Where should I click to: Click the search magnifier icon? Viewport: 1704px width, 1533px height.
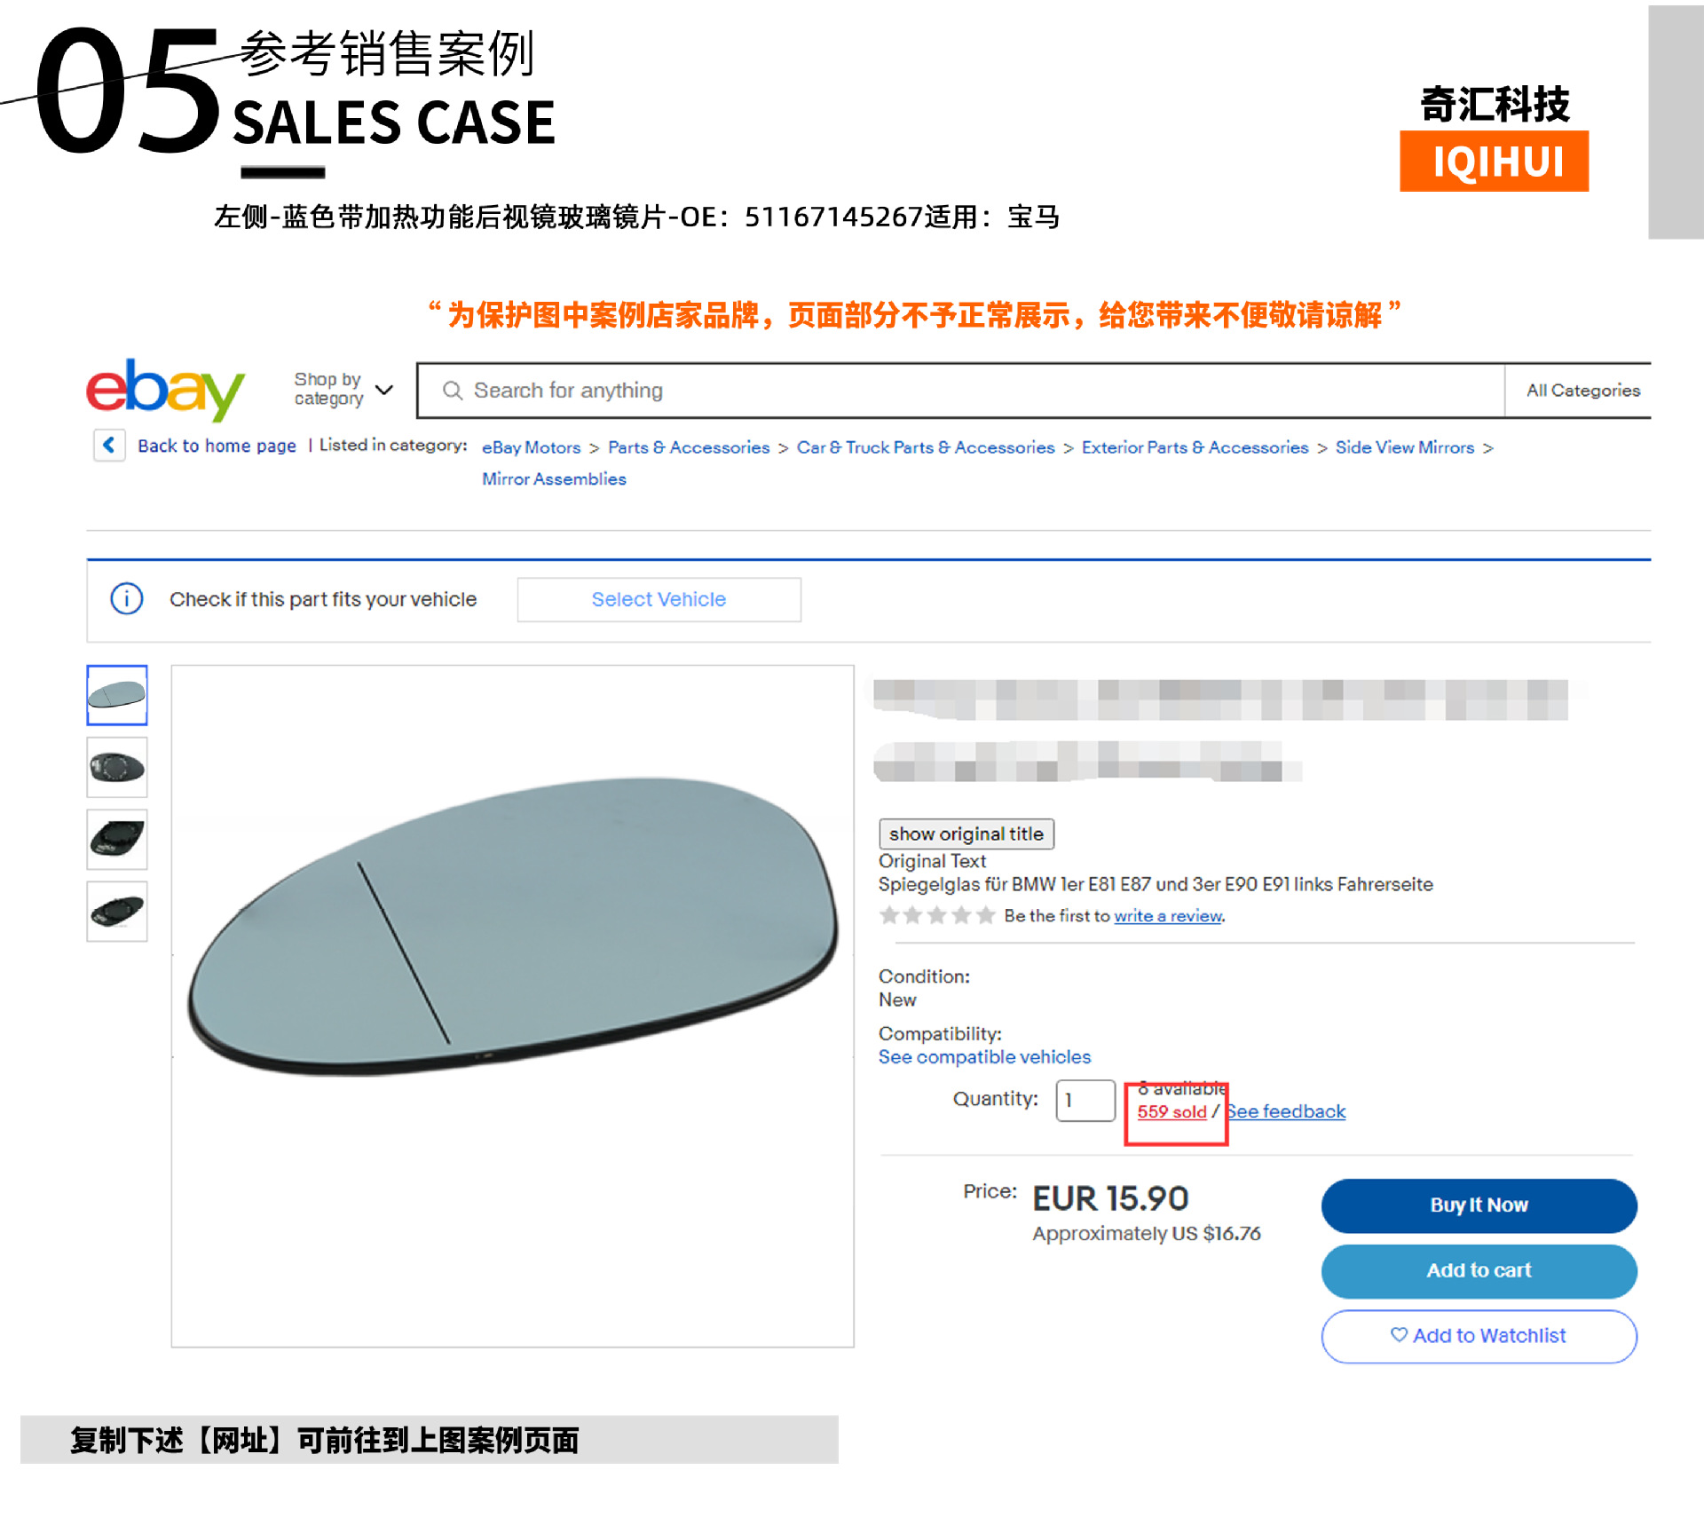tap(452, 391)
